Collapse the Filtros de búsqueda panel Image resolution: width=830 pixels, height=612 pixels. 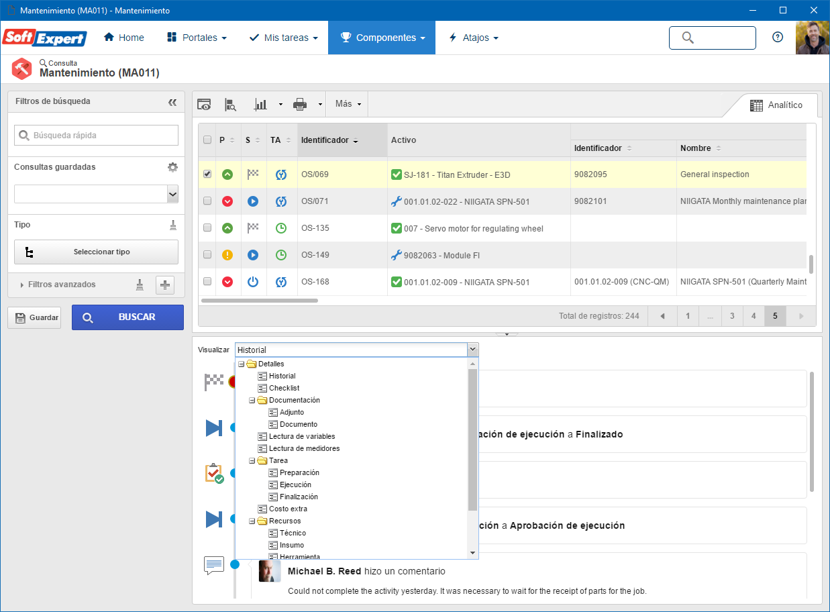(x=172, y=102)
